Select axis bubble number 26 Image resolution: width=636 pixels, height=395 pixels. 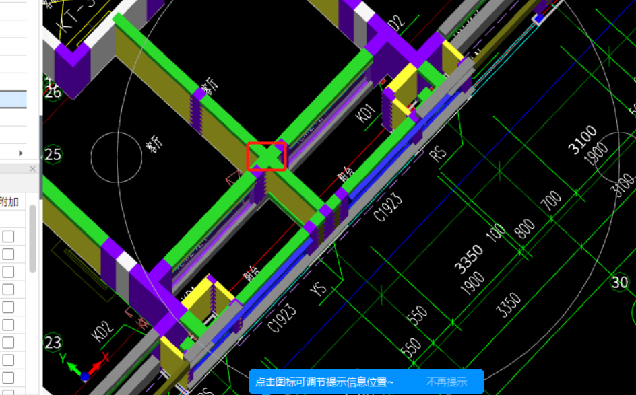pos(52,92)
